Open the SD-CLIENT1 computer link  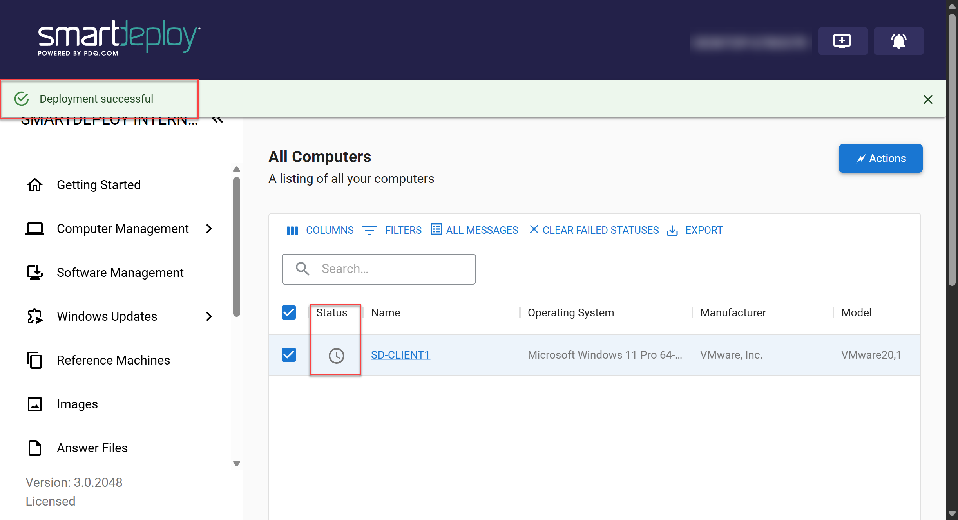pyautogui.click(x=400, y=355)
